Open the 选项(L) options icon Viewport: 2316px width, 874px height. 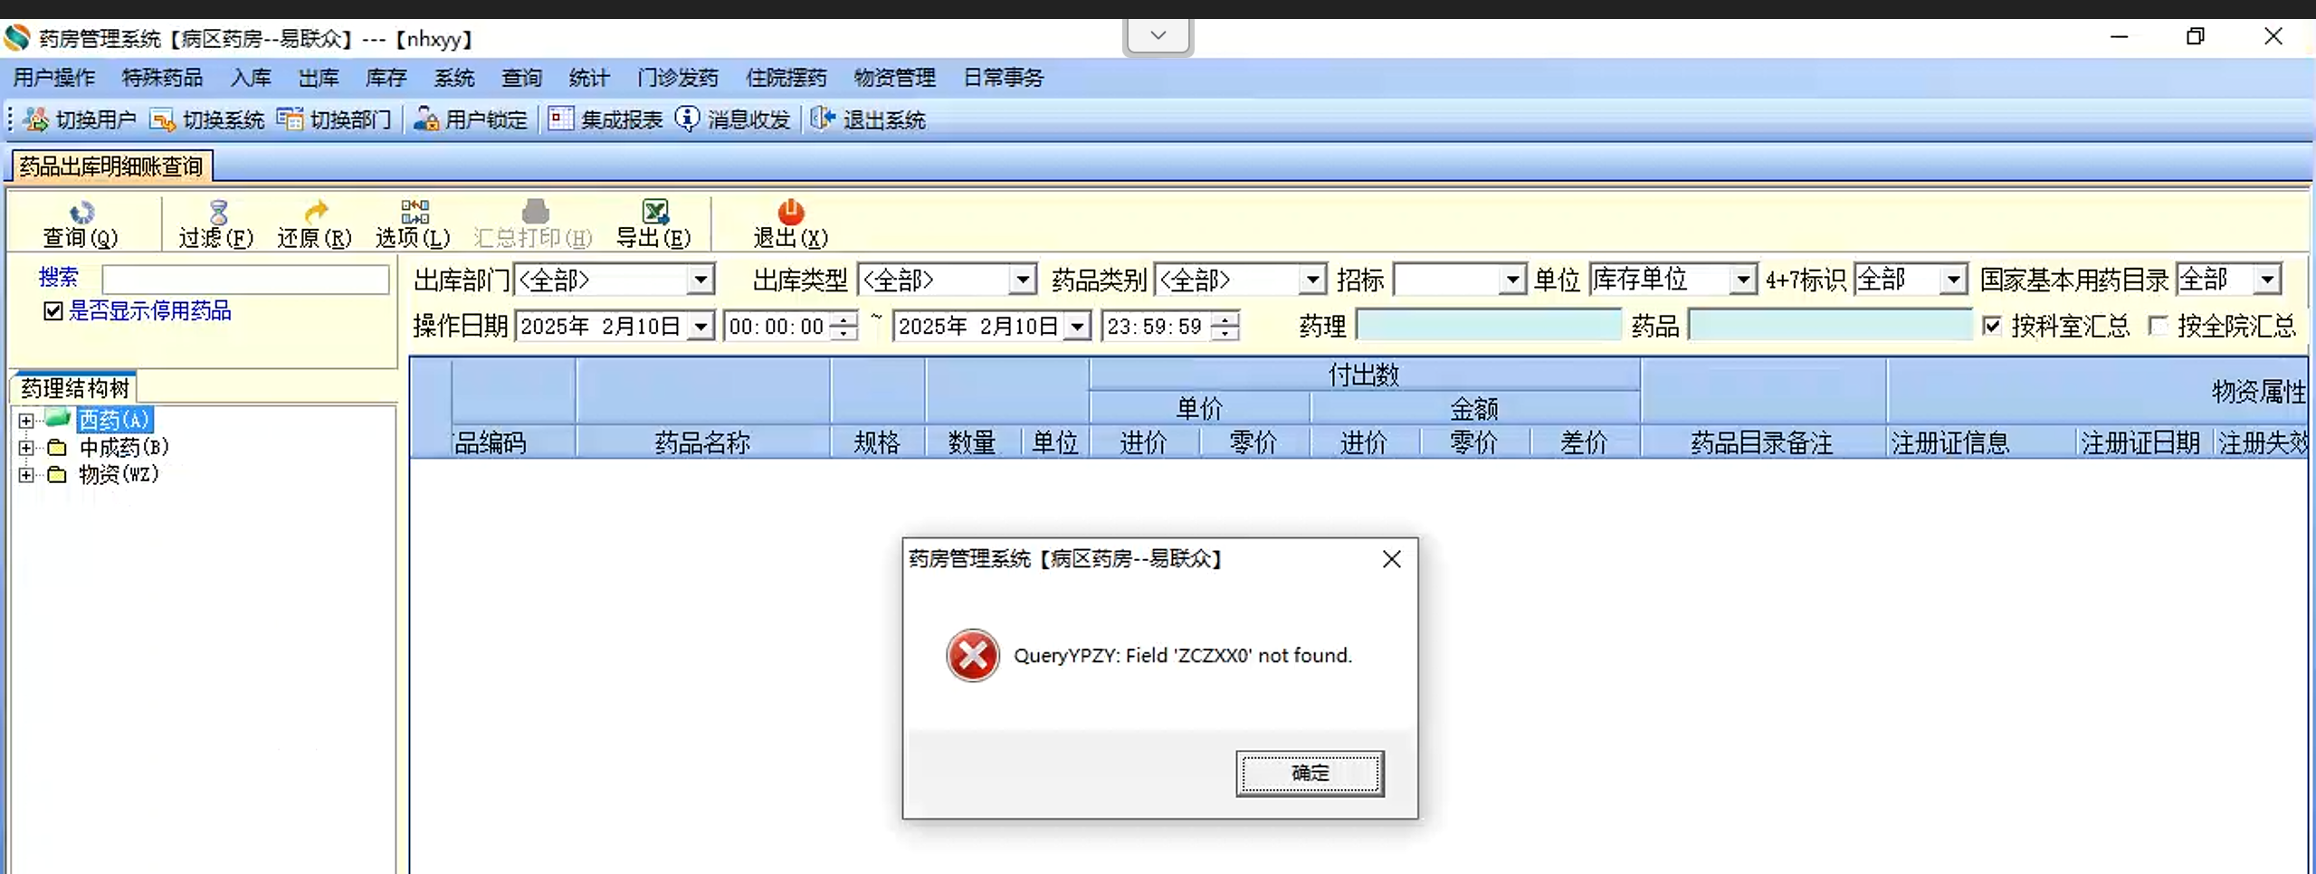(415, 213)
